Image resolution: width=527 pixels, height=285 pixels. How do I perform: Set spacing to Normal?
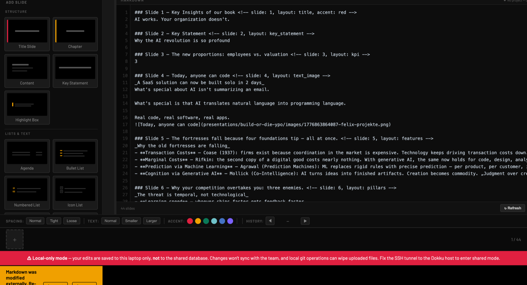(x=35, y=221)
